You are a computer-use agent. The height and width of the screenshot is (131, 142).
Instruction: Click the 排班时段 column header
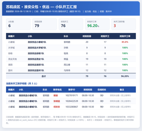click(x=88, y=90)
